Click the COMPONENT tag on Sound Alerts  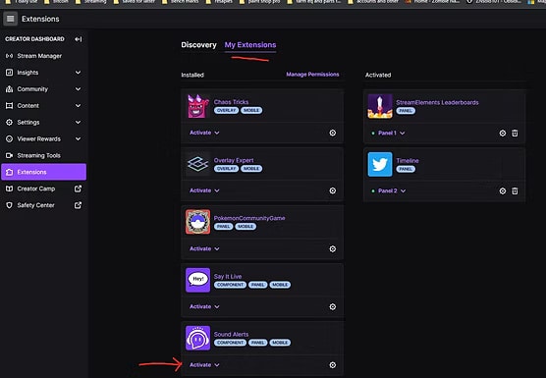[230, 343]
